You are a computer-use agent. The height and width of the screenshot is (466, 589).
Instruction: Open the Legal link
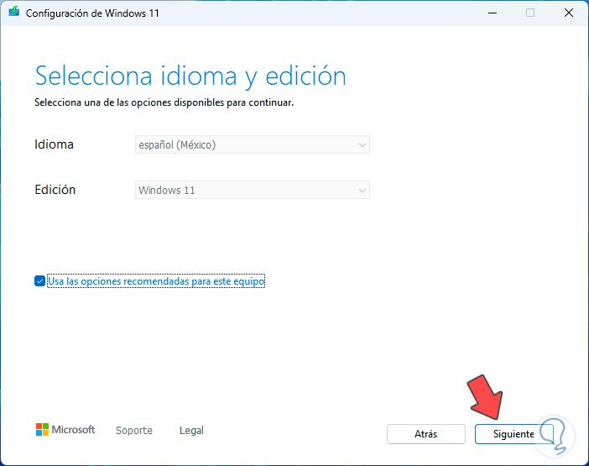pyautogui.click(x=191, y=430)
